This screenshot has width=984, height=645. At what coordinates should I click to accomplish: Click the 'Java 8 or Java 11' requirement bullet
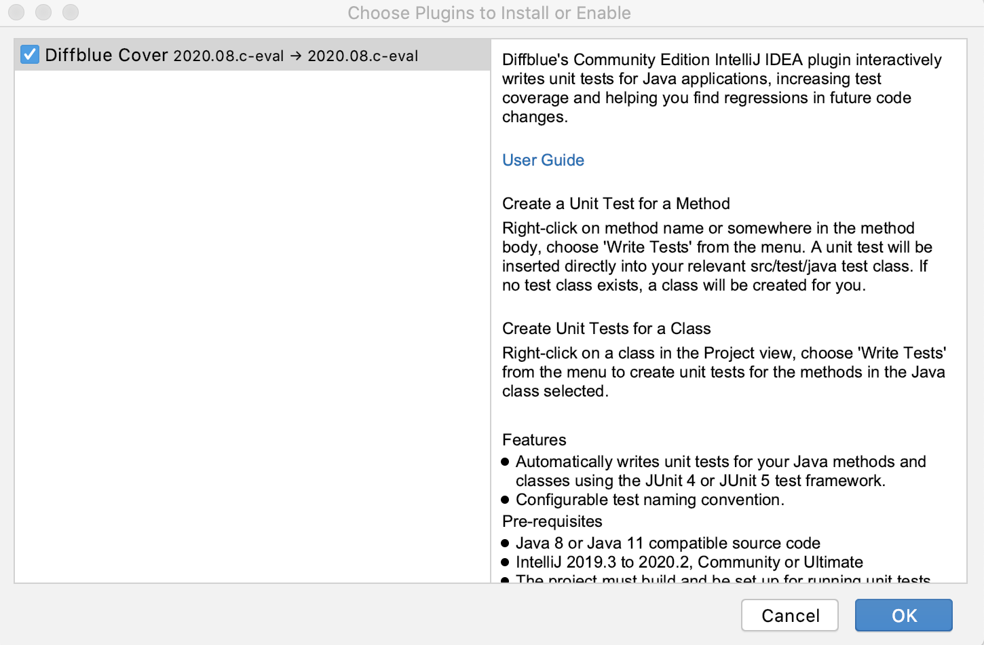click(x=668, y=543)
